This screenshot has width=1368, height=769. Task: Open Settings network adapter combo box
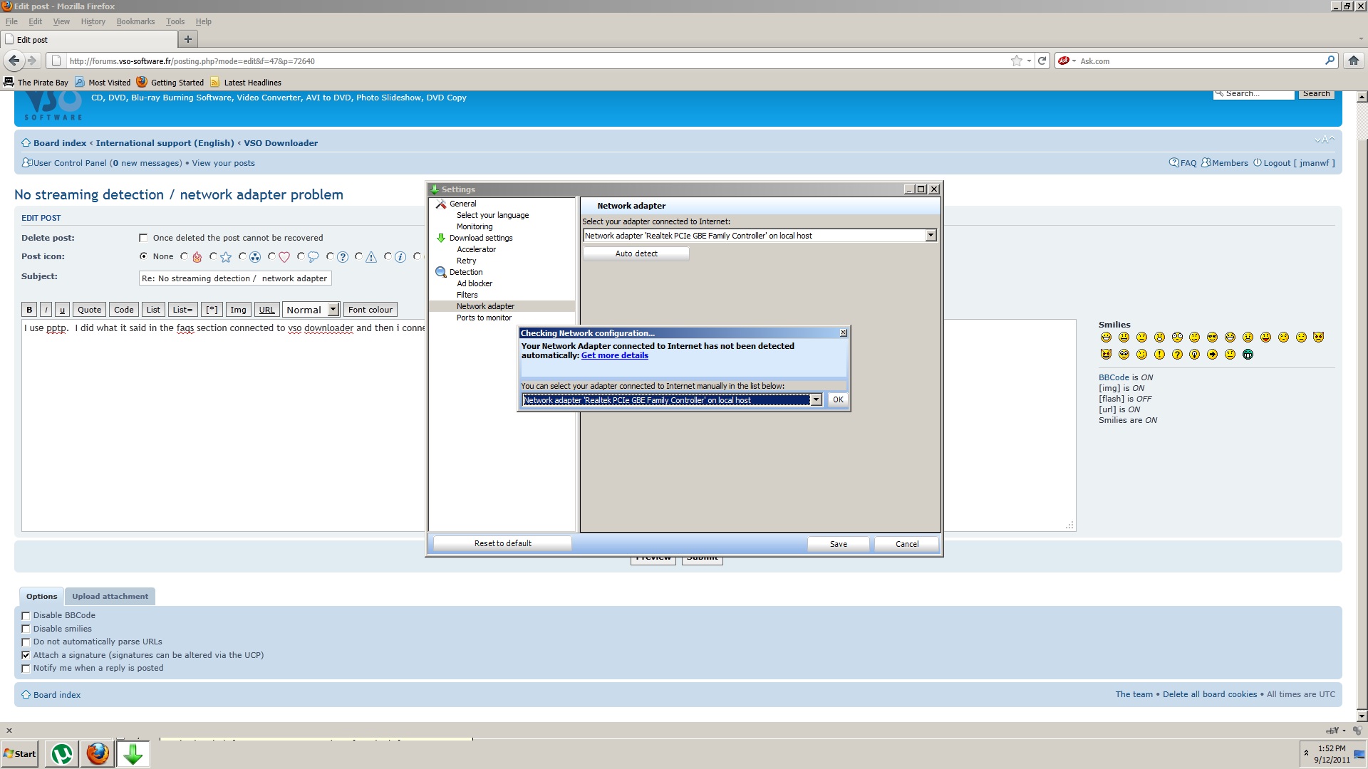pos(760,236)
